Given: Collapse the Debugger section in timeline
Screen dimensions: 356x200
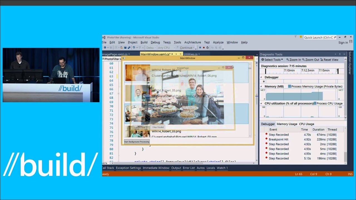Looking at the screenshot, I should [261, 77].
